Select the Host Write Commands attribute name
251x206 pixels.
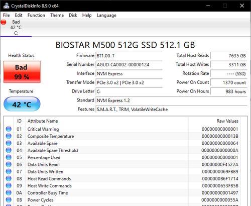50,186
